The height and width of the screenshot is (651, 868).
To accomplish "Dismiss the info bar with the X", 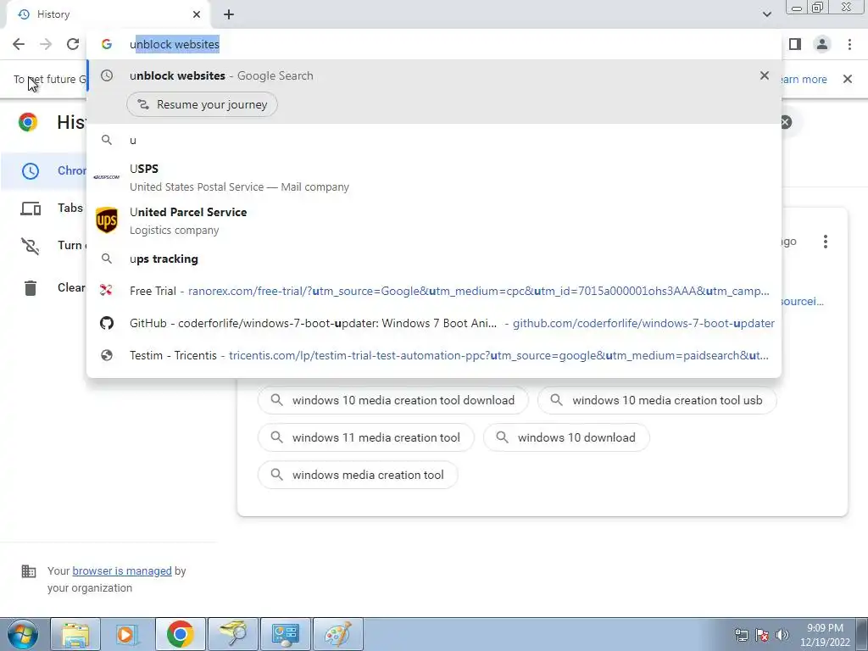I will 848,79.
